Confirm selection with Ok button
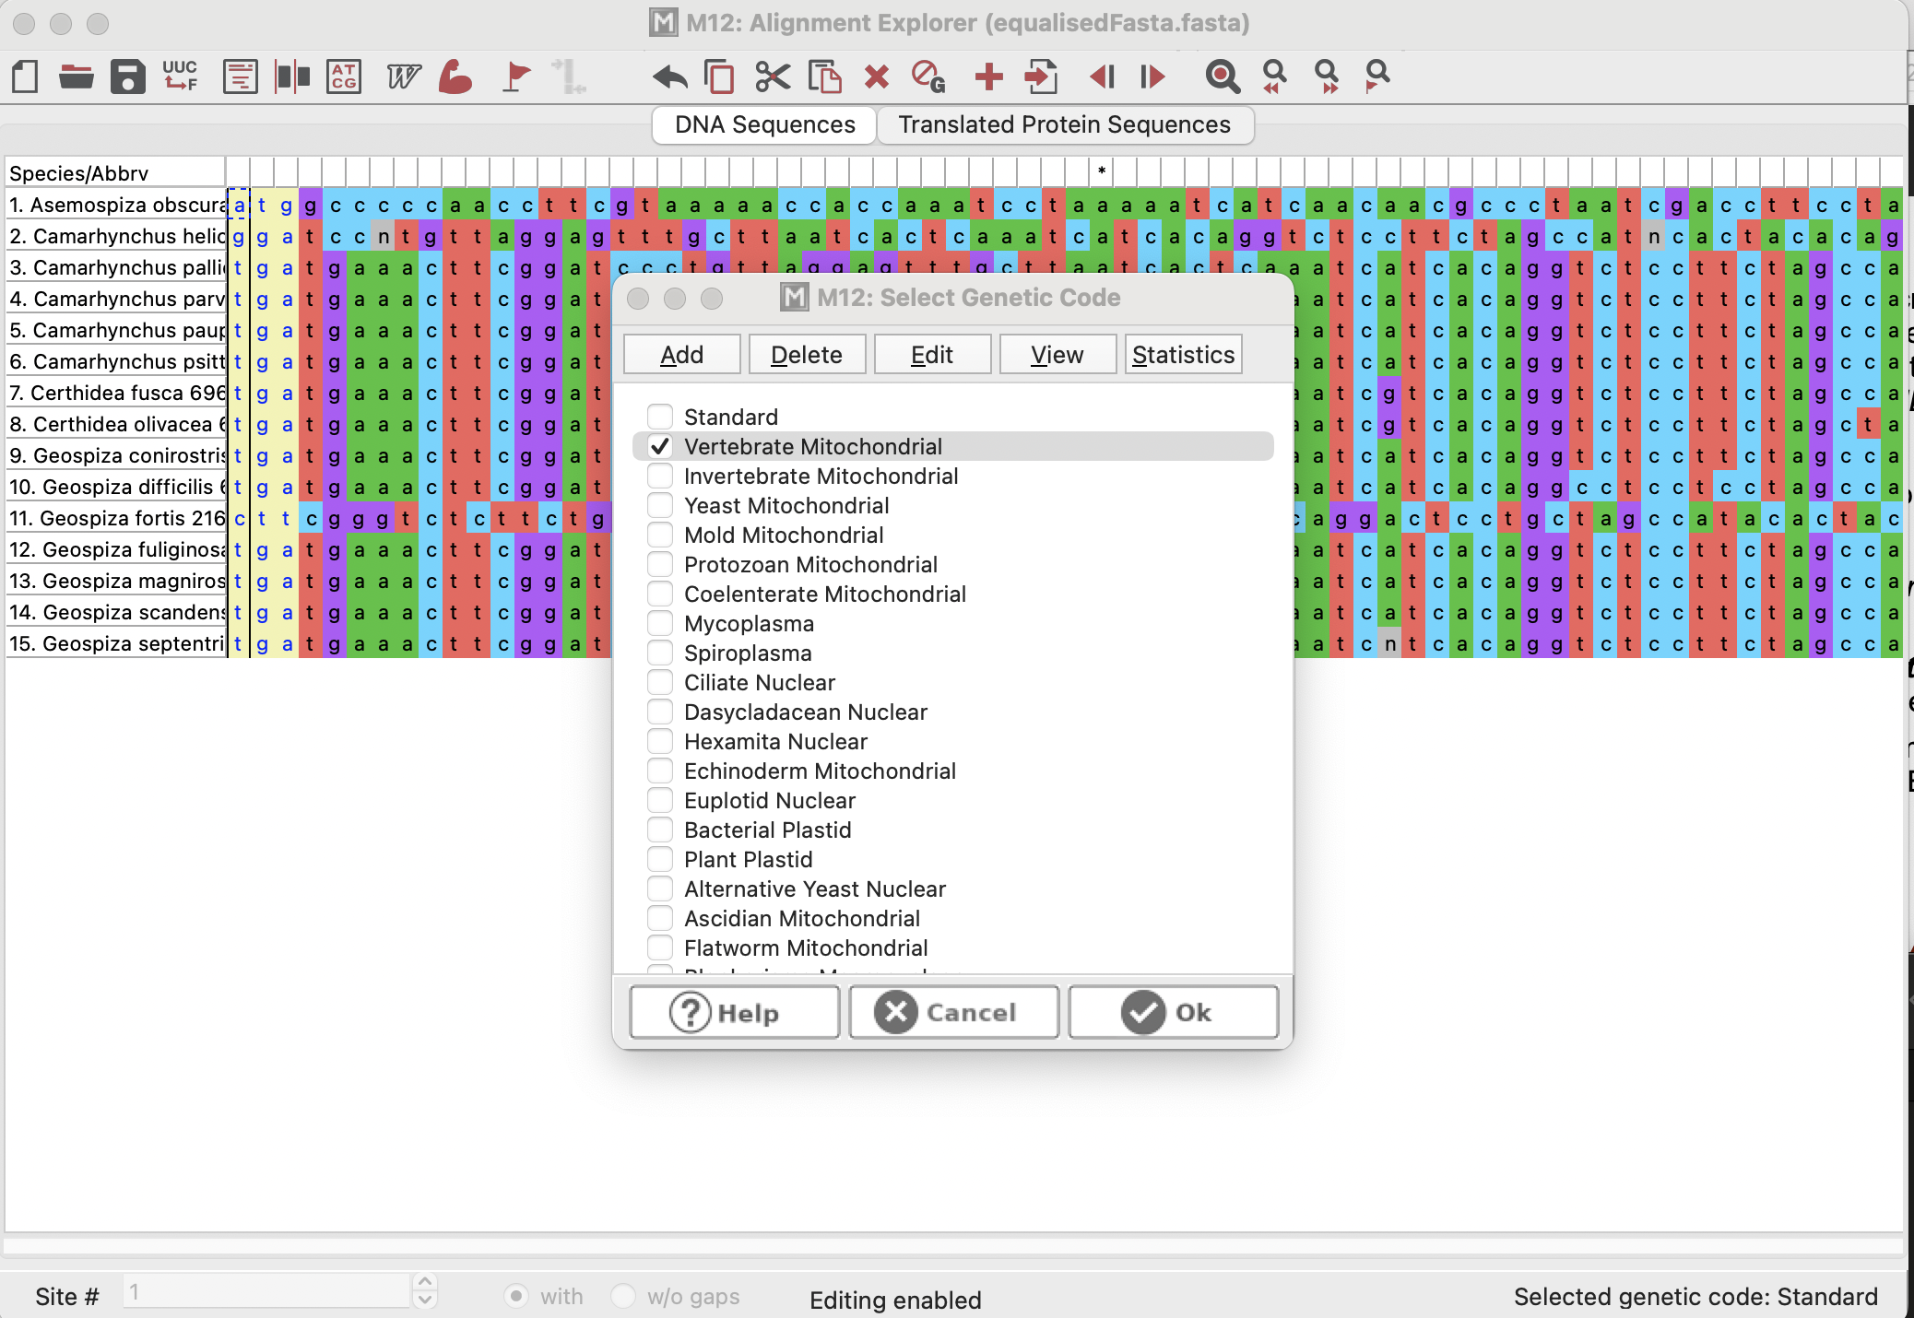Viewport: 1914px width, 1318px height. 1174,1012
